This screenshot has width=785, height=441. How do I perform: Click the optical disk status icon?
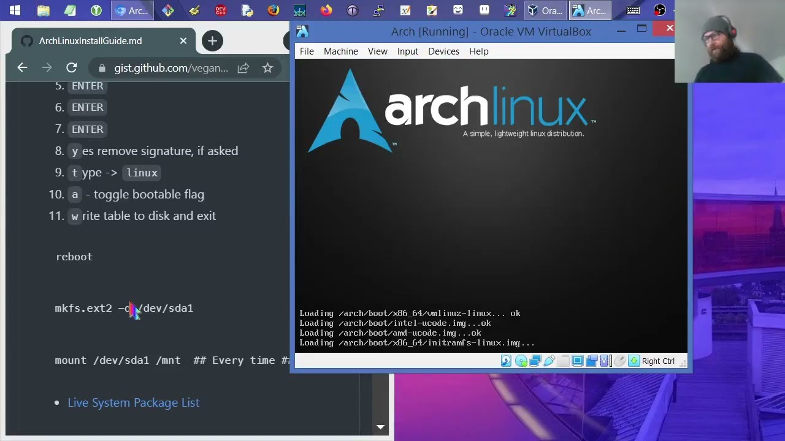point(521,361)
